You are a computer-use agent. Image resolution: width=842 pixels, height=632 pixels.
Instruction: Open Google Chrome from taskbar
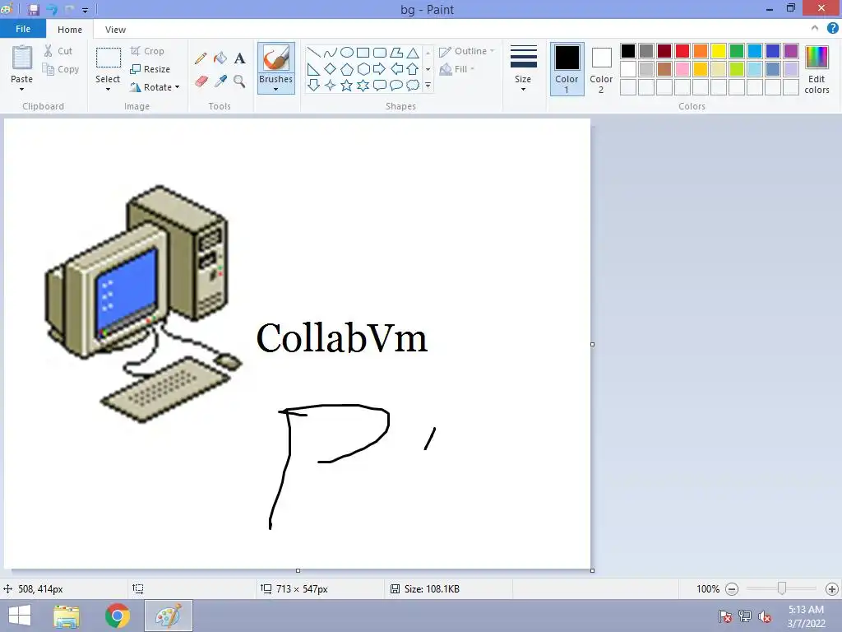pyautogui.click(x=118, y=616)
